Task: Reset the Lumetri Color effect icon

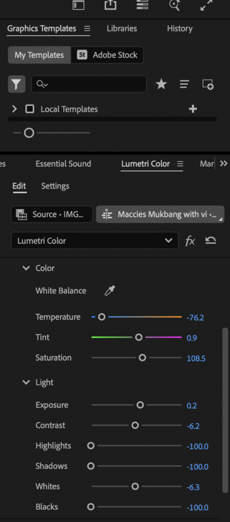Action: coord(211,241)
